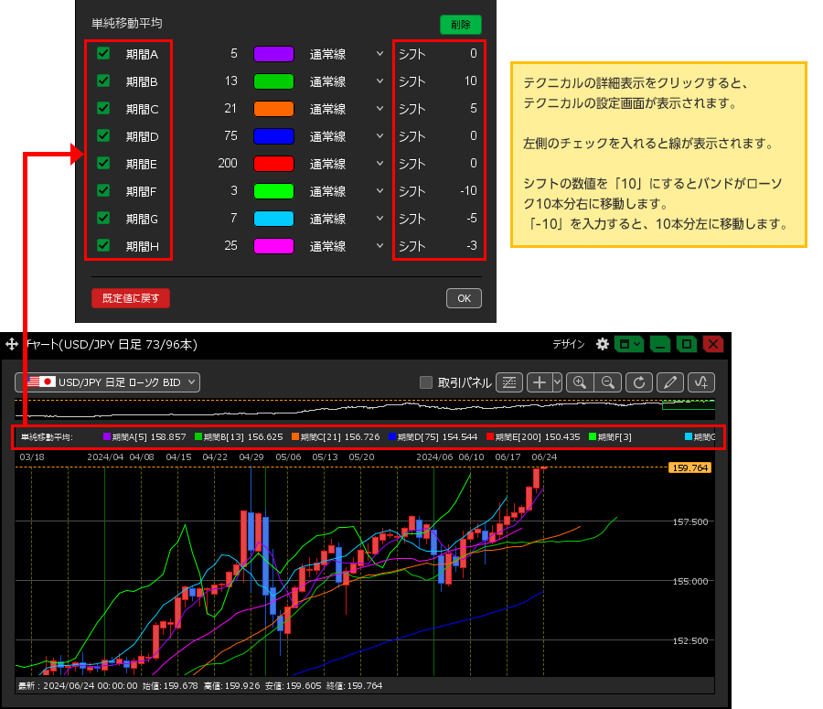Image resolution: width=823 pixels, height=709 pixels.
Task: Open the デザイン menu
Action: tap(569, 345)
